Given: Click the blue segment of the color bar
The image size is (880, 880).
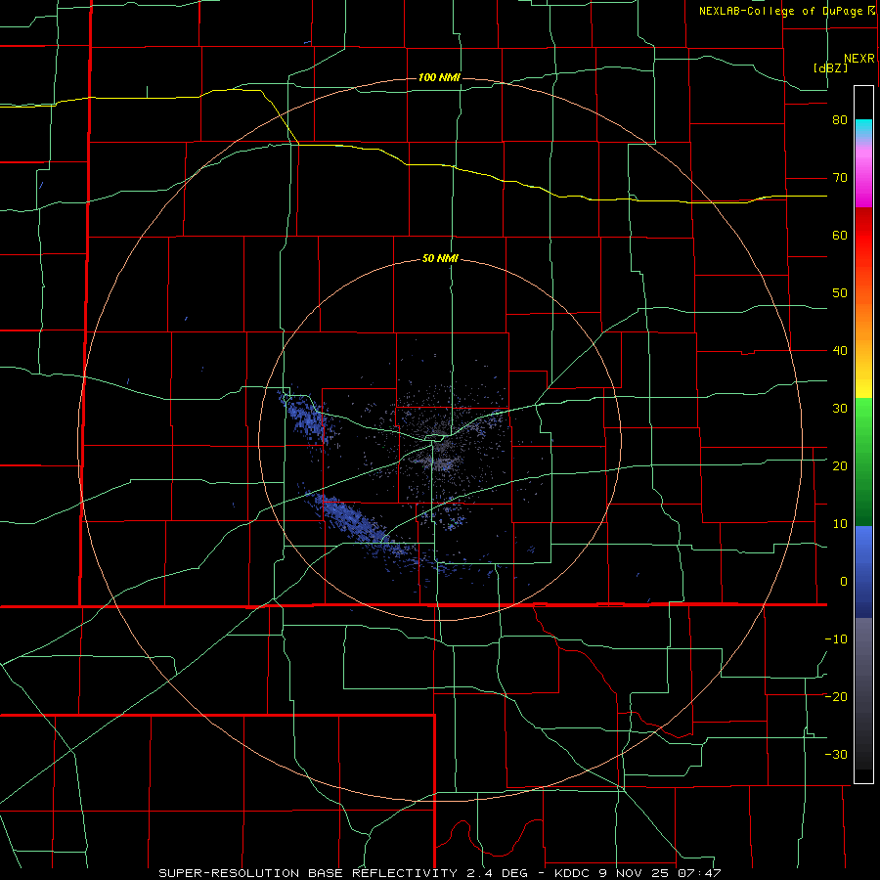Looking at the screenshot, I should coord(863,572).
